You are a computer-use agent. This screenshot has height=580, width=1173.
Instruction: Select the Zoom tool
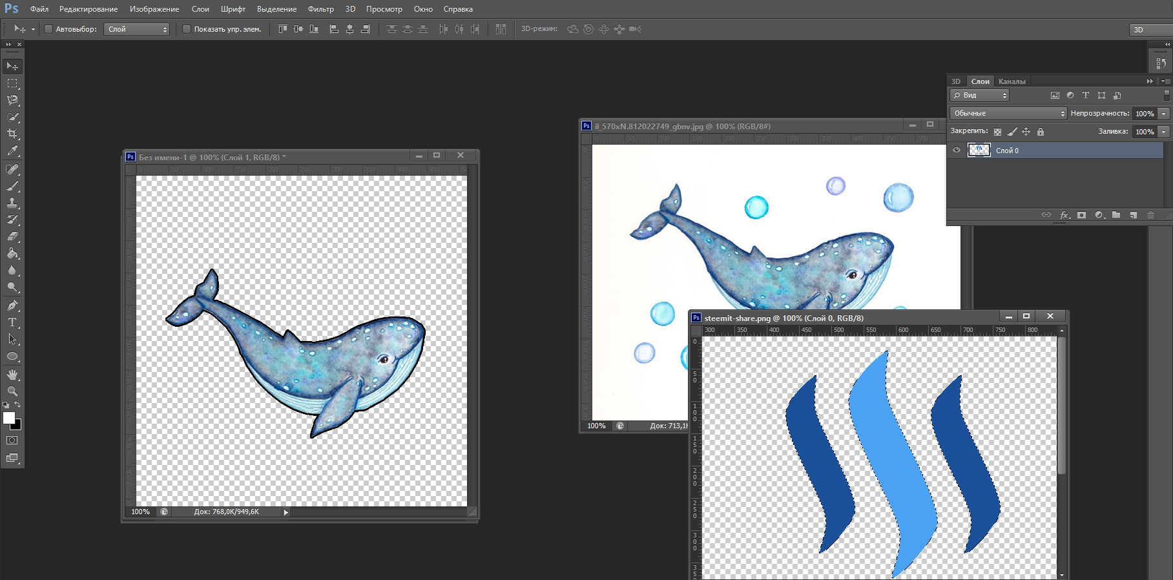(12, 391)
